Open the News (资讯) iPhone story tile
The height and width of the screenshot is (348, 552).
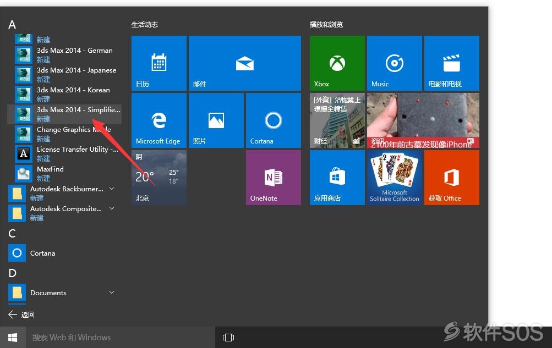(423, 120)
